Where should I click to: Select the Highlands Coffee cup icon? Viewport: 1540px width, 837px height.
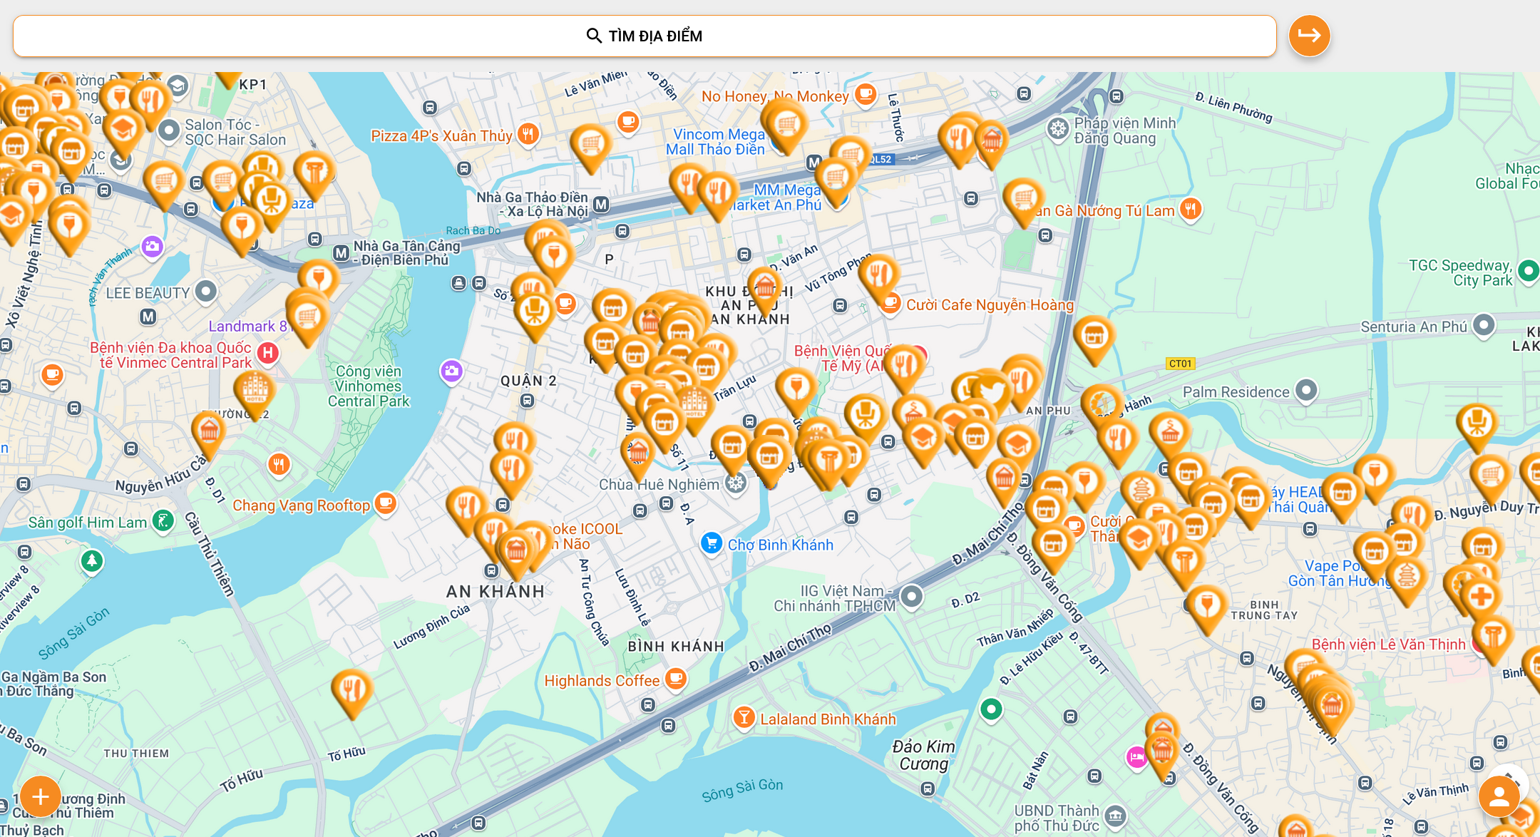point(676,678)
